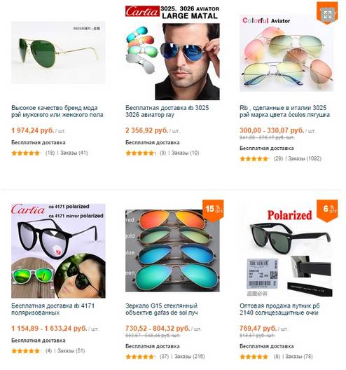Viewport: 346px width, 370px height.
Task: Open the Colorful Aviator product image
Action: [286, 53]
